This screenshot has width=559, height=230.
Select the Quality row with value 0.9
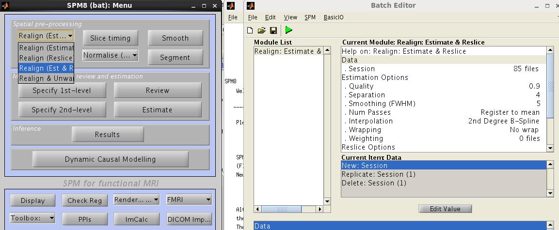coord(444,86)
